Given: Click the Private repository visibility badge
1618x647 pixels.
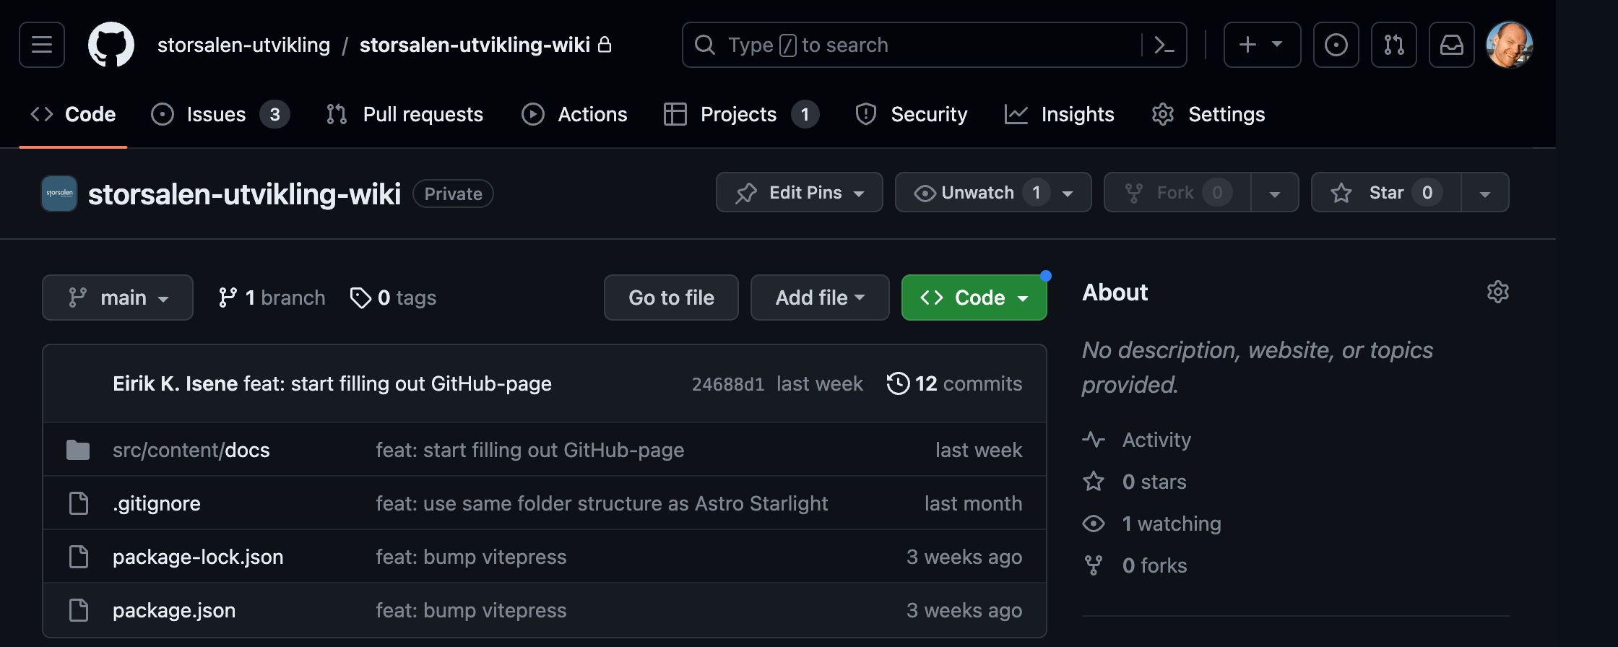Looking at the screenshot, I should click(x=453, y=194).
